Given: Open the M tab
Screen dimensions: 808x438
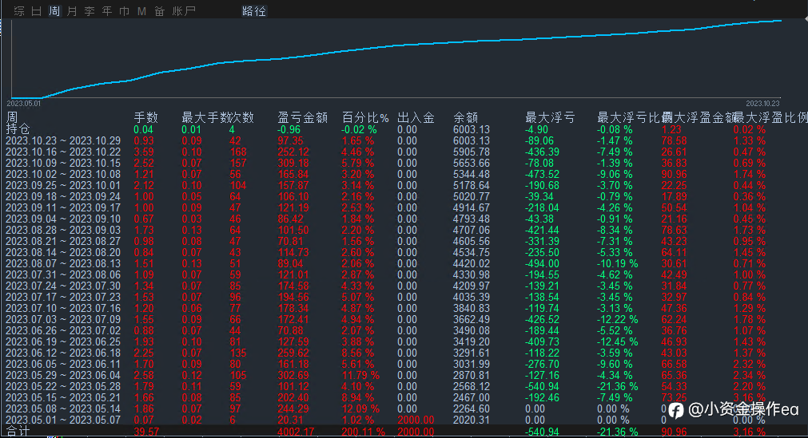Looking at the screenshot, I should click(141, 11).
